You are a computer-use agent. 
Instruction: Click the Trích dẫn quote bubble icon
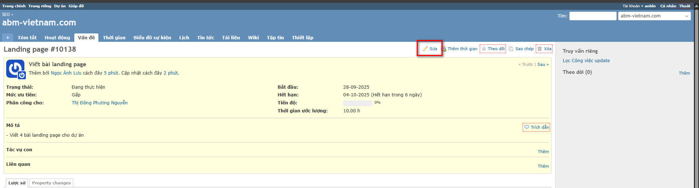[527, 127]
